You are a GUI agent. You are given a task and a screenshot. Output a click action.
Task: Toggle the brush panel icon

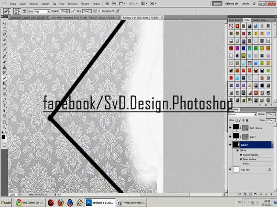24,11
